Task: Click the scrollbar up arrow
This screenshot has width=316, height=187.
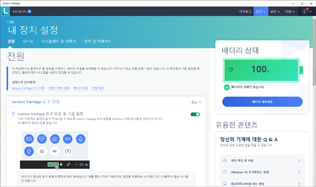Action: coord(314,18)
